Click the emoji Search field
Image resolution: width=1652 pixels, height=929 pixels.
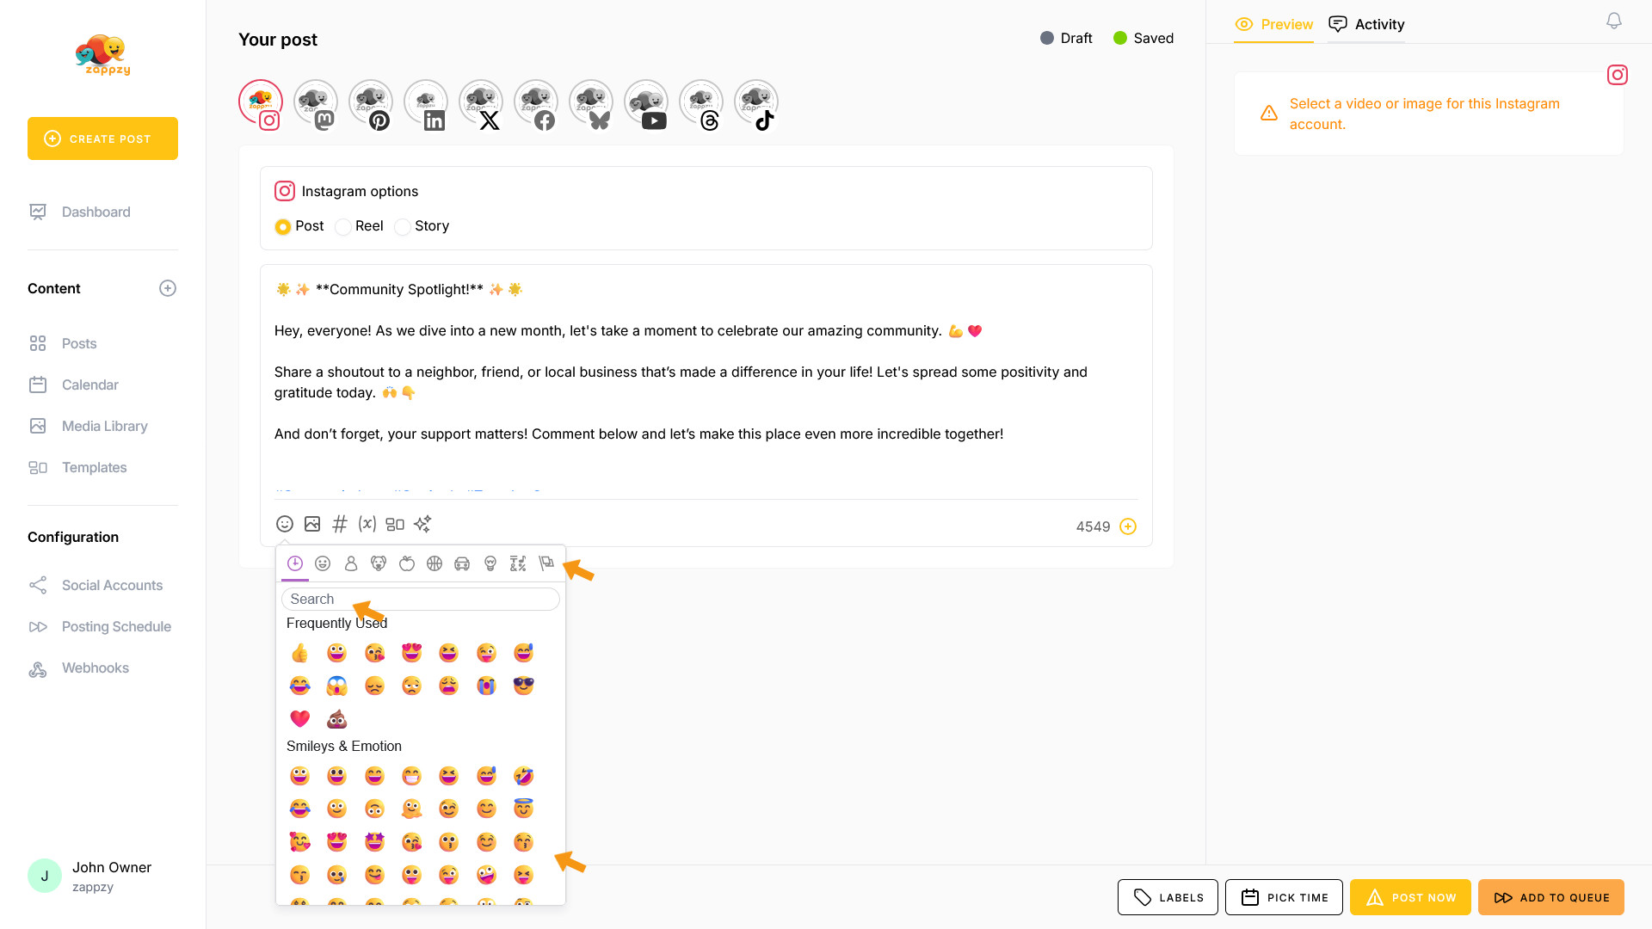[421, 599]
